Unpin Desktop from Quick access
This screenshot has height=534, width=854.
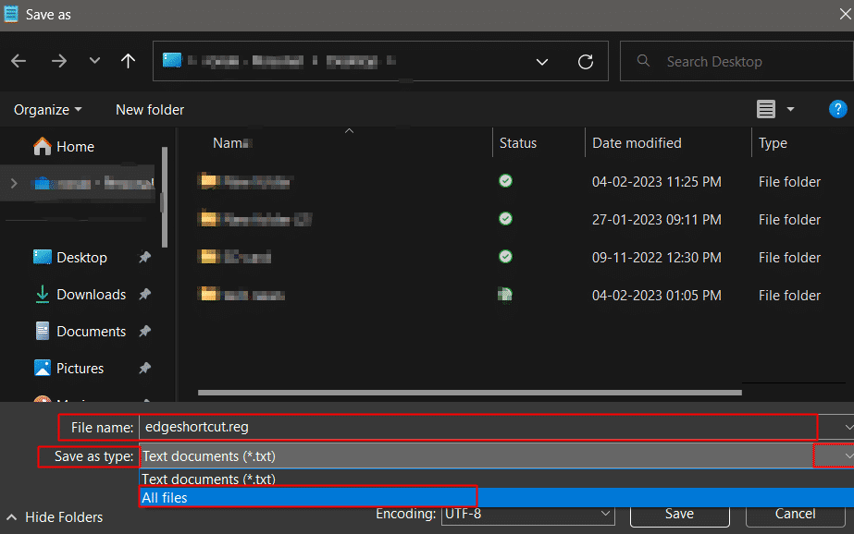point(144,257)
